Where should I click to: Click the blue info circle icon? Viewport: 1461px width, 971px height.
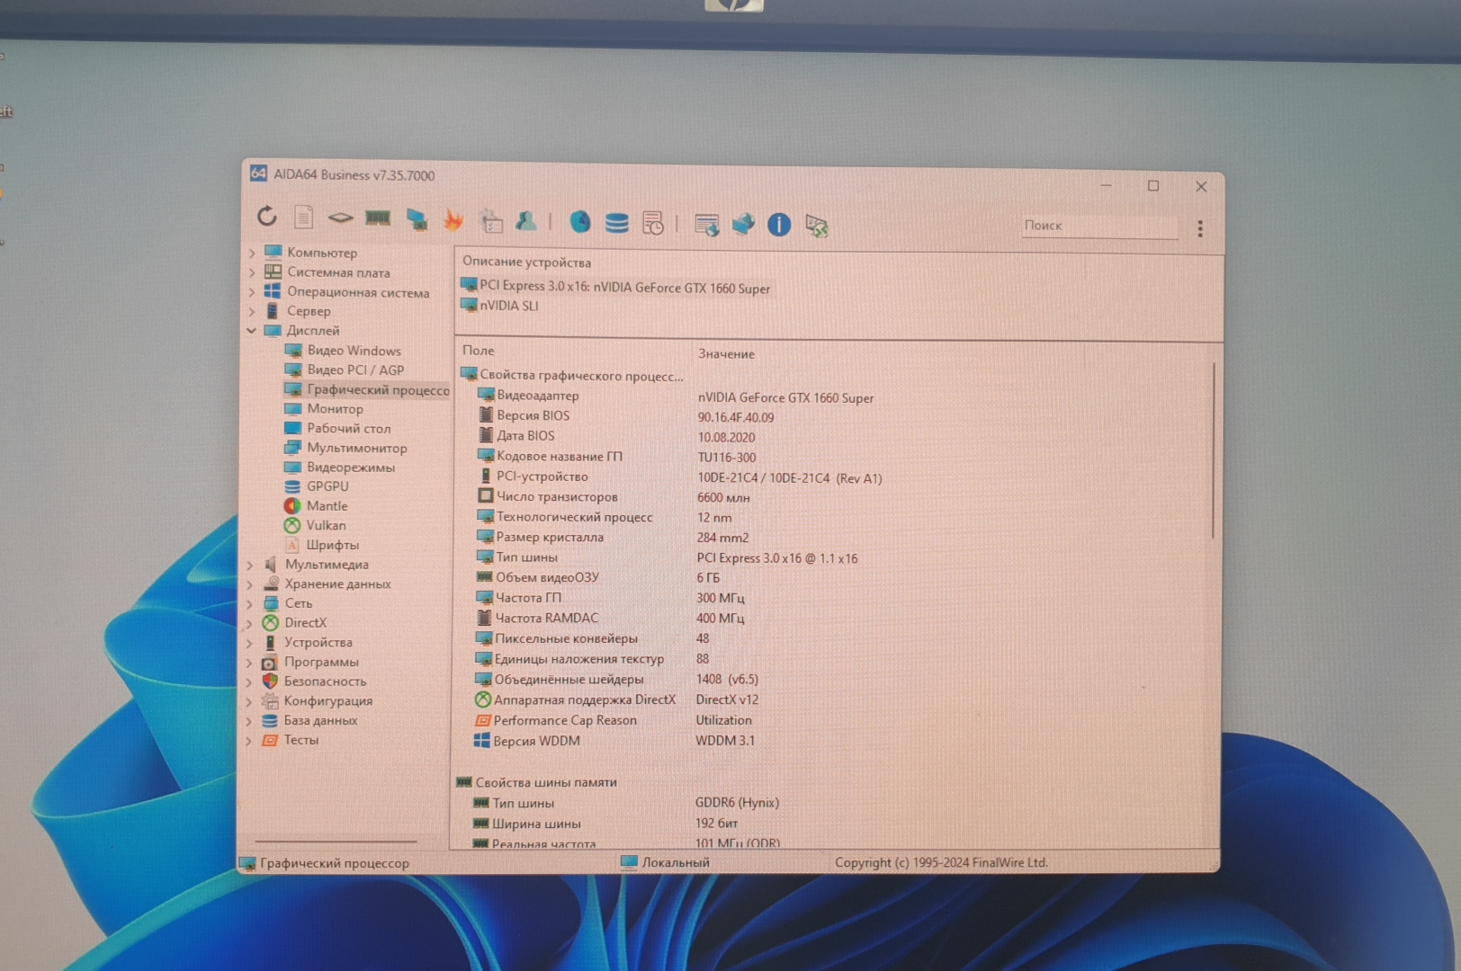click(x=779, y=225)
